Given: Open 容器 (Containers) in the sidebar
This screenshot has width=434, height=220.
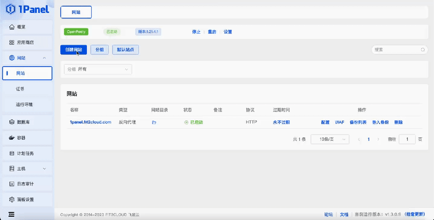Looking at the screenshot, I should pyautogui.click(x=27, y=138).
